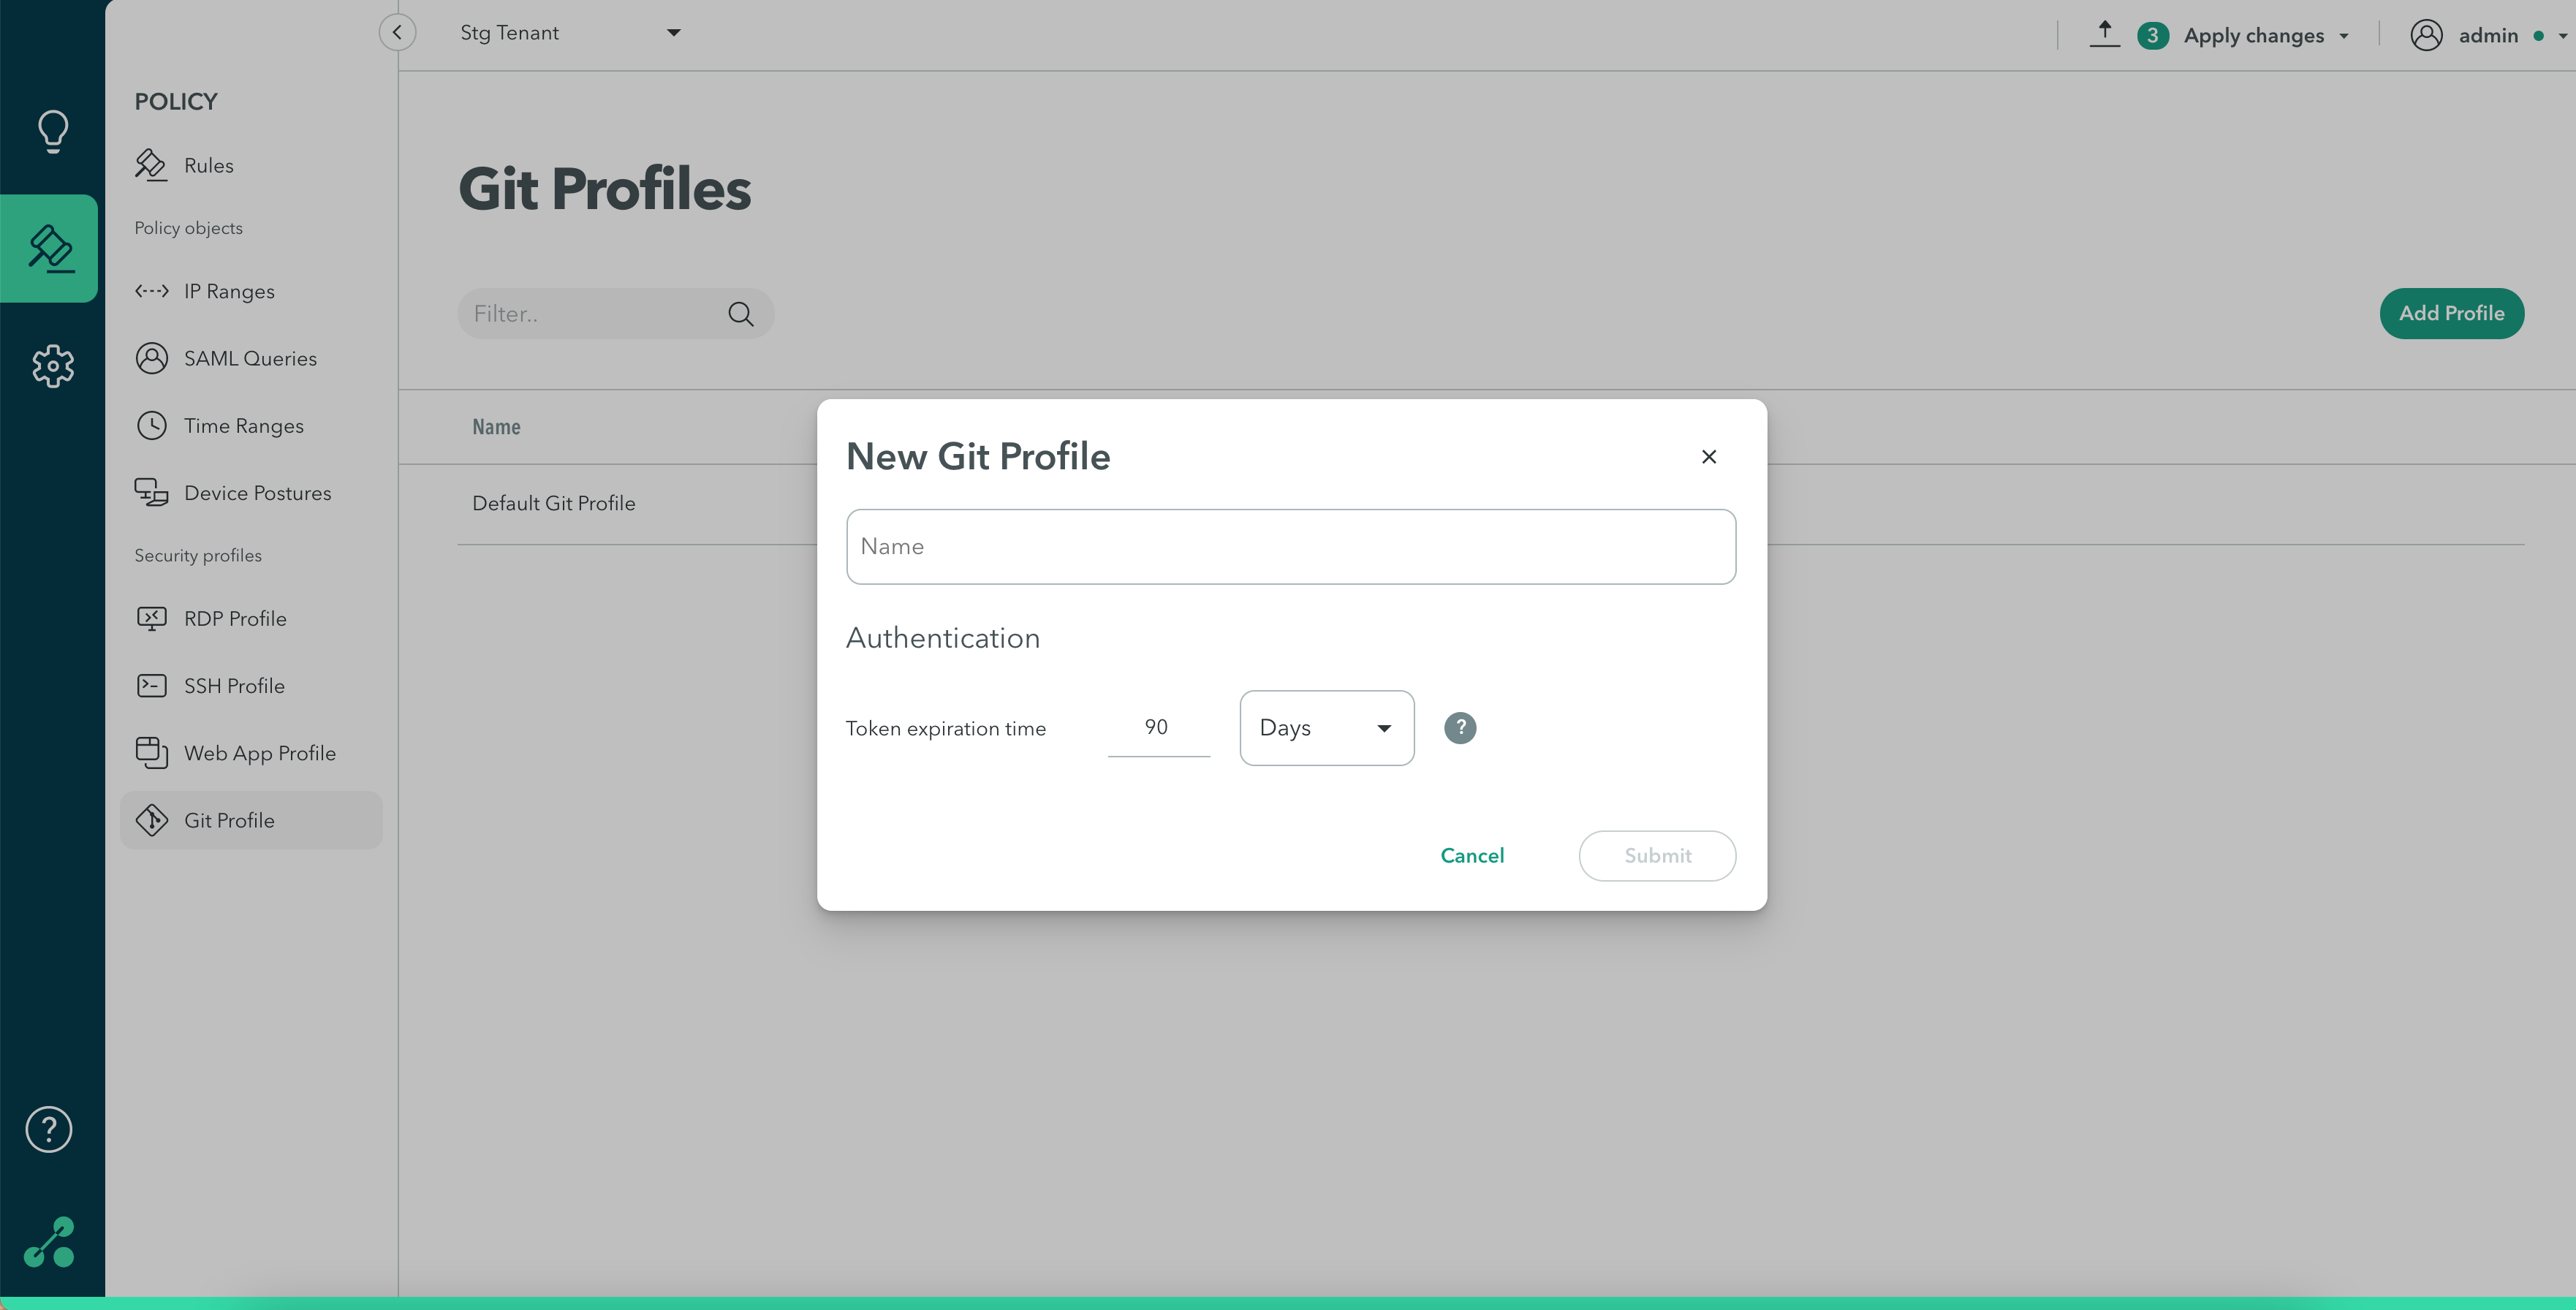The image size is (2576, 1310).
Task: Select Rules in the Policy menu
Action: tap(208, 166)
